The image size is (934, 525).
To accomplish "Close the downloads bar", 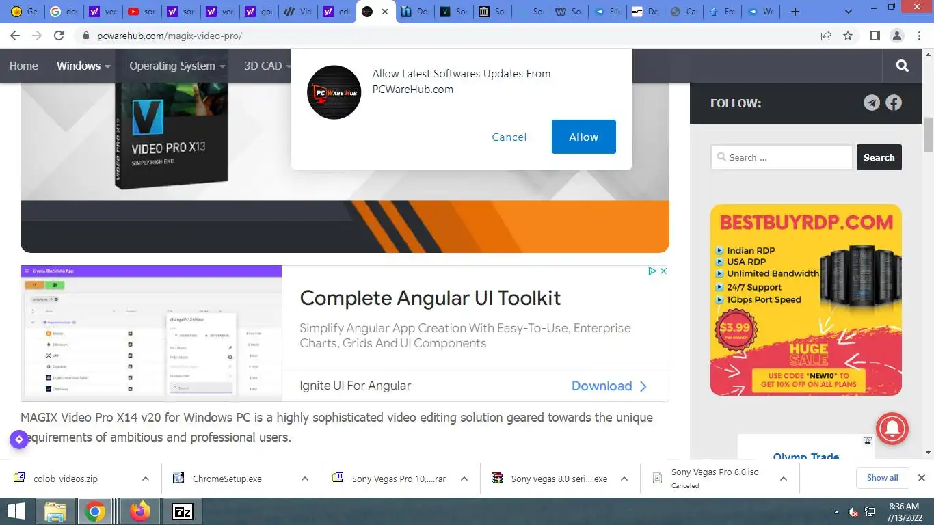I will pos(921,478).
